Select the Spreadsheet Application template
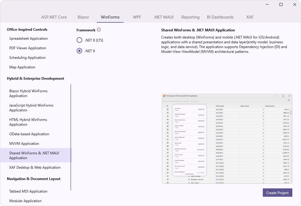The image size is (301, 206). pyautogui.click(x=28, y=38)
